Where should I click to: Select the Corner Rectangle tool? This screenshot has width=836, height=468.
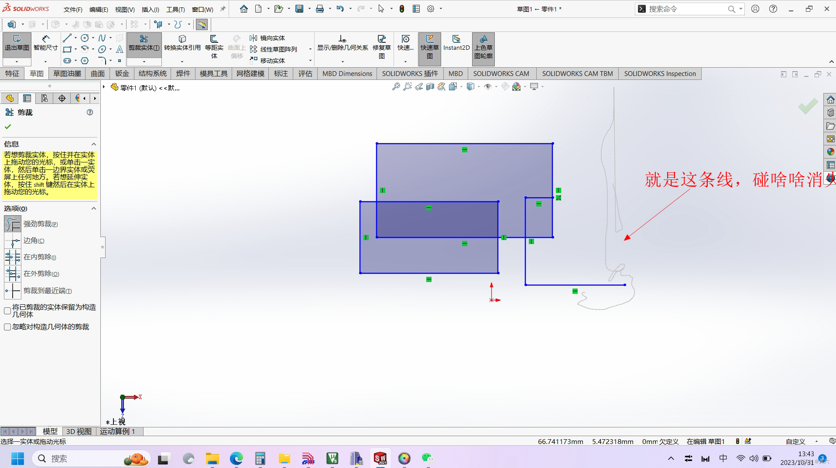point(67,49)
